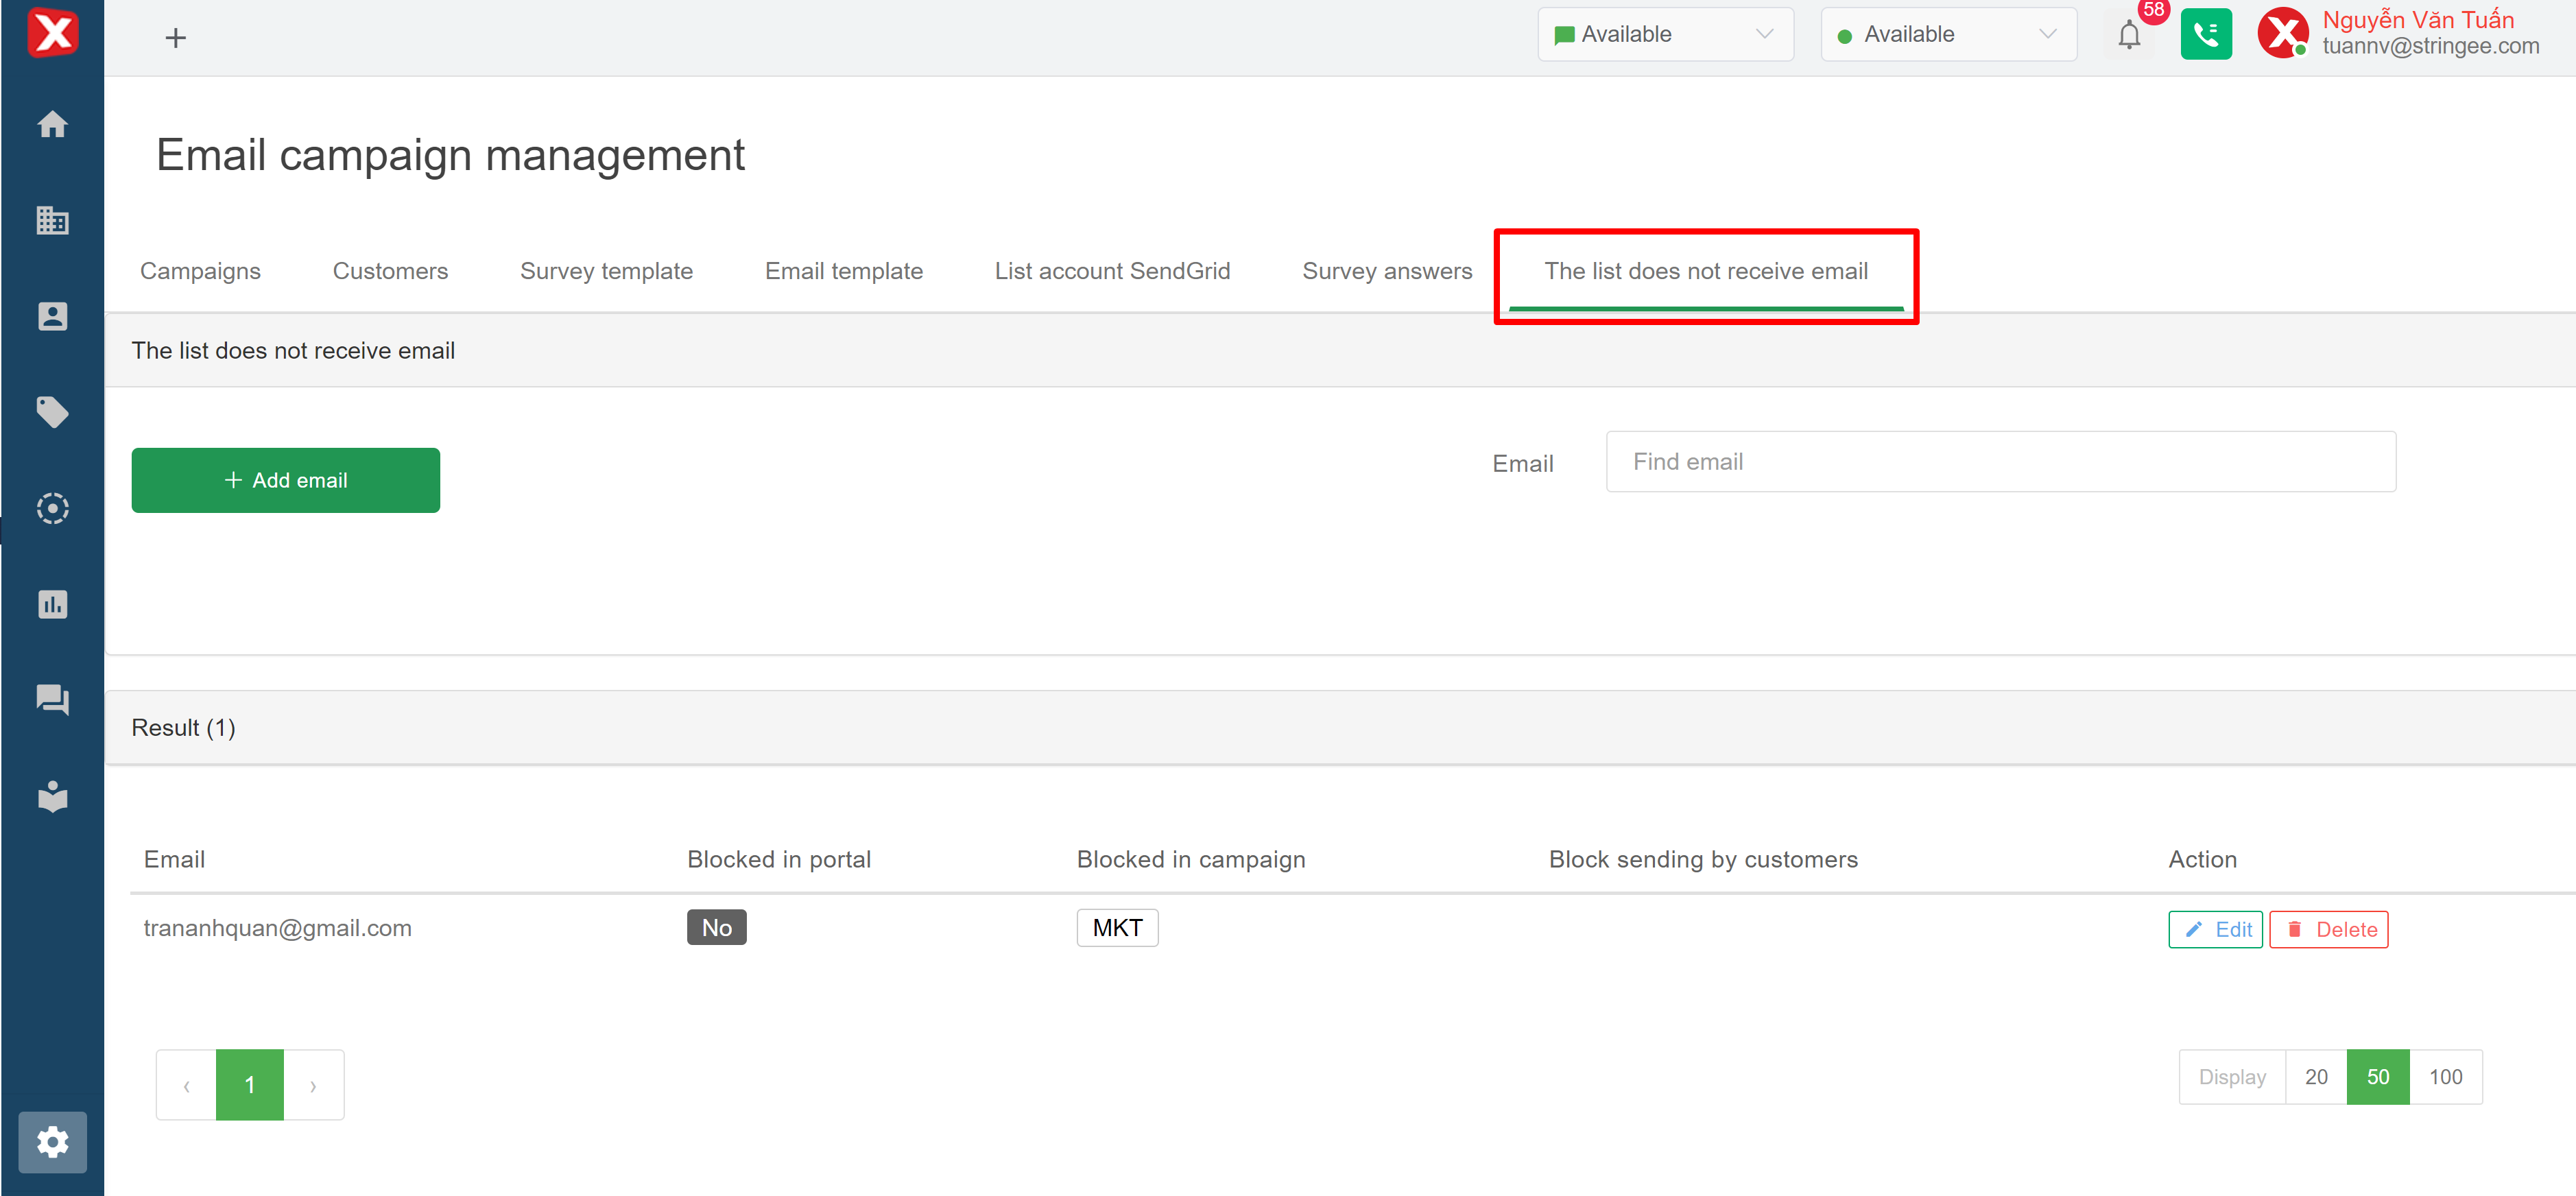Click the Find email input field

pyautogui.click(x=2000, y=462)
